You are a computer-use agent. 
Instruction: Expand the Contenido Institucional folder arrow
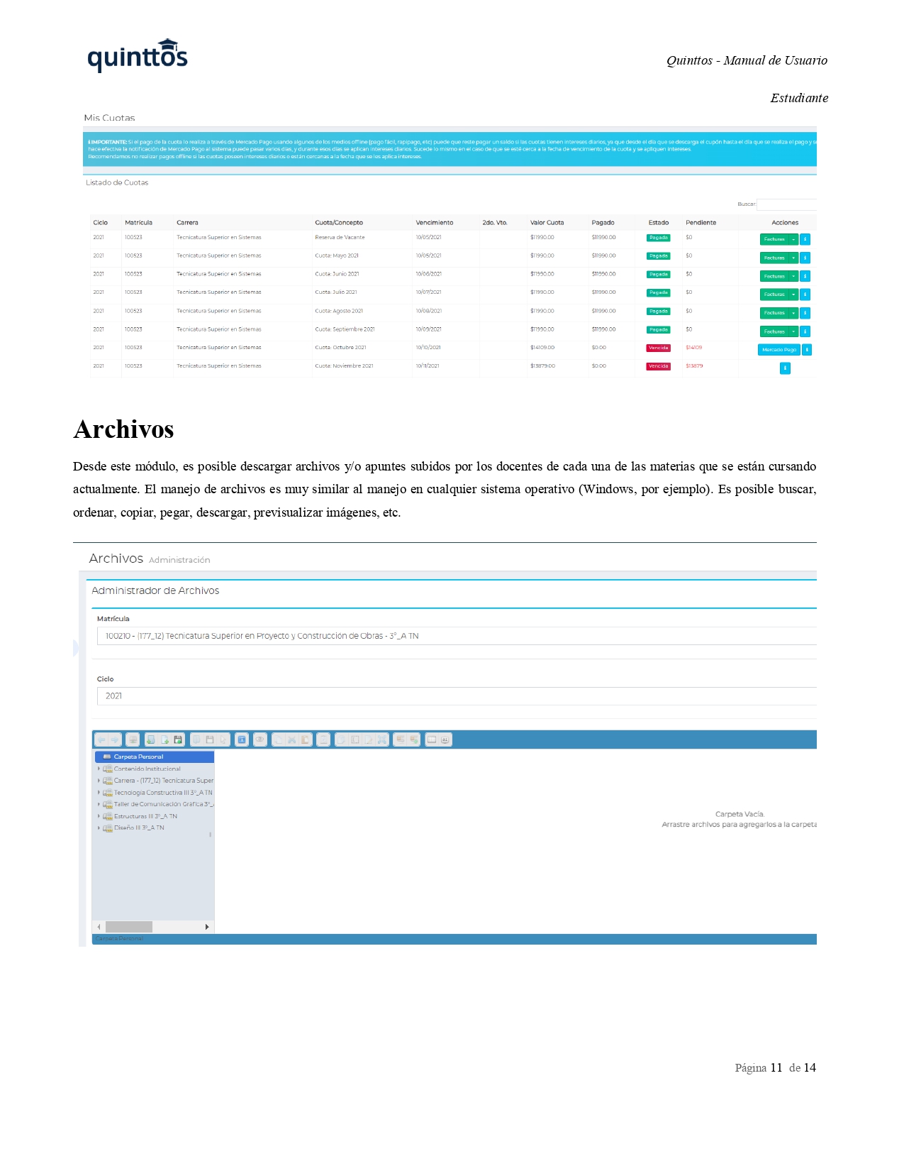99,769
